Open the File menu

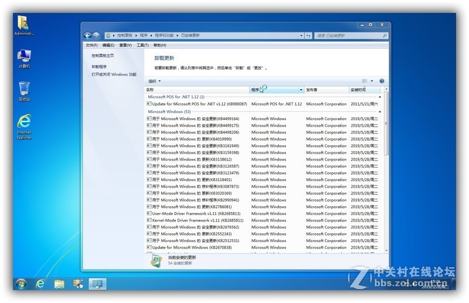pos(91,45)
